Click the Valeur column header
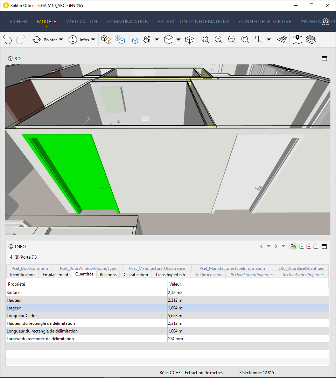This screenshot has height=378, width=336. tap(248, 284)
